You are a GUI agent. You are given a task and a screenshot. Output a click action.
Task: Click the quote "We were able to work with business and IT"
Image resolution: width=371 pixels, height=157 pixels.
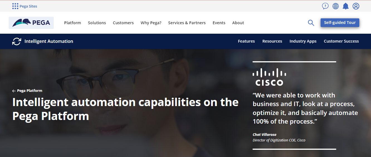click(305, 108)
